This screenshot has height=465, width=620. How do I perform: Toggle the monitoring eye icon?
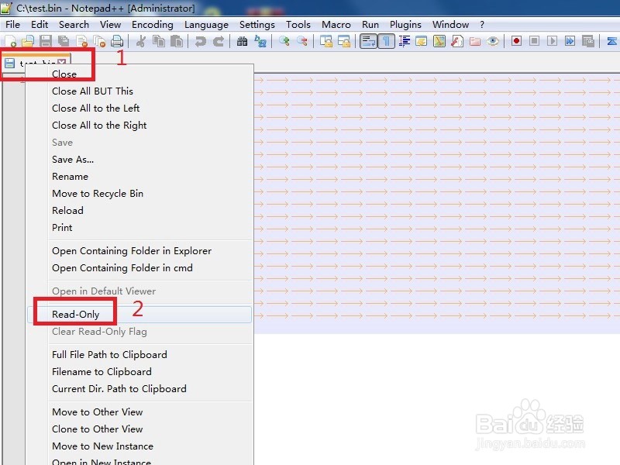493,41
